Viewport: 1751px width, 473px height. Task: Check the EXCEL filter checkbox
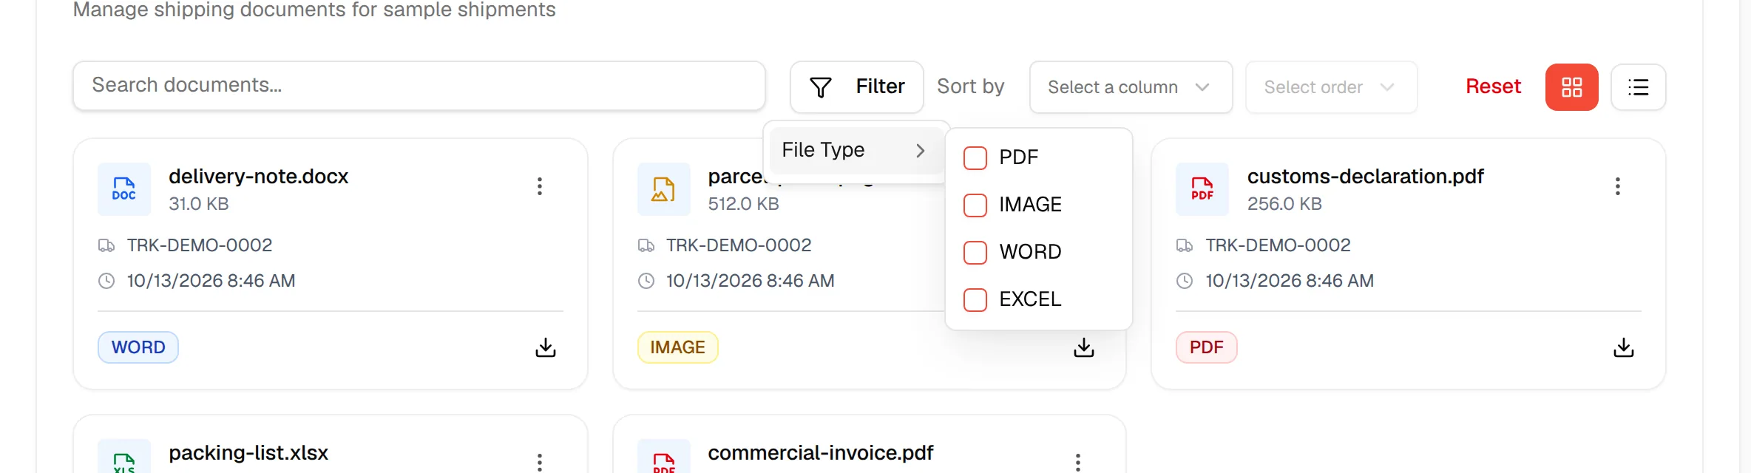click(x=975, y=299)
